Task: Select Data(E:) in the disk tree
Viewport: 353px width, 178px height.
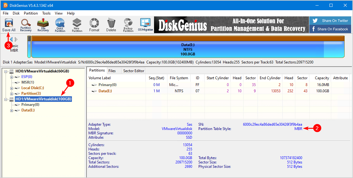Action: 28,110
